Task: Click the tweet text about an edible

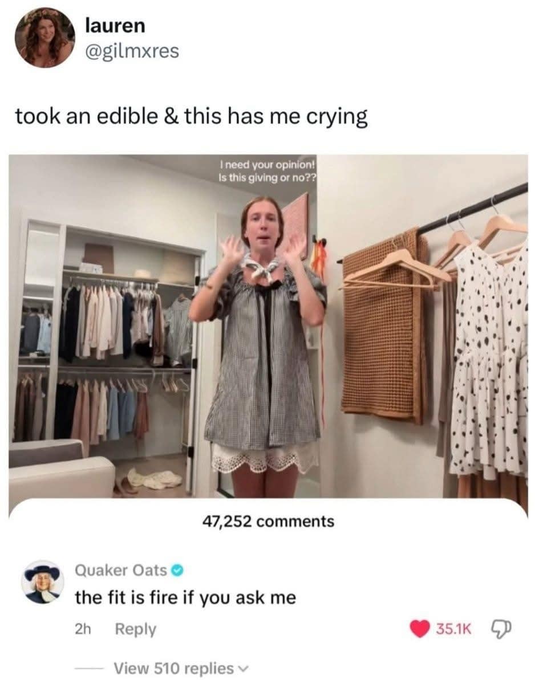Action: [x=192, y=117]
